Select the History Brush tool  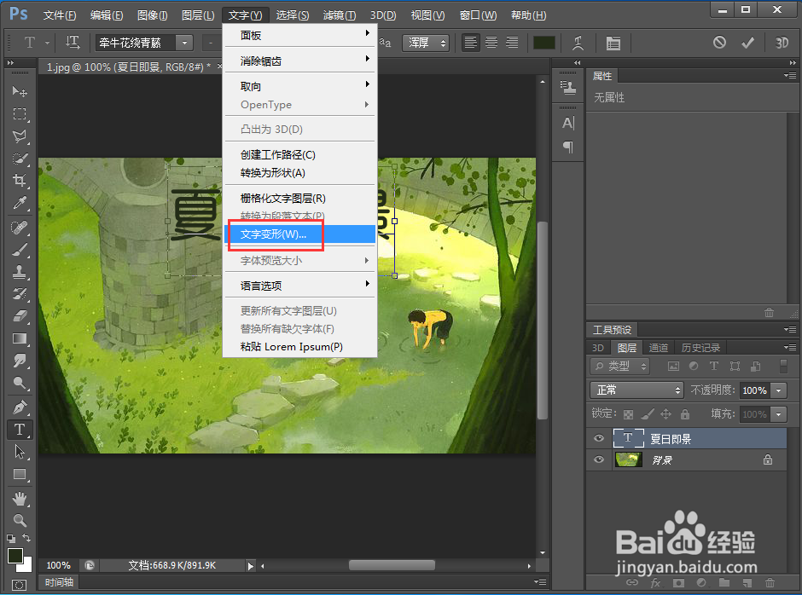pos(20,294)
